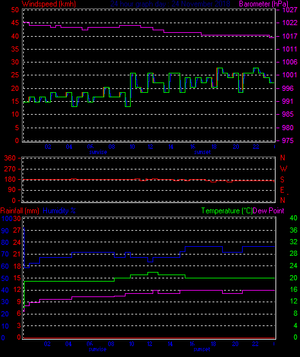Click the Humidity % legend label
This screenshot has height=357, width=300.
(x=59, y=211)
